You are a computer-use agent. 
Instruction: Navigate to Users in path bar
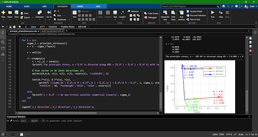(33, 27)
